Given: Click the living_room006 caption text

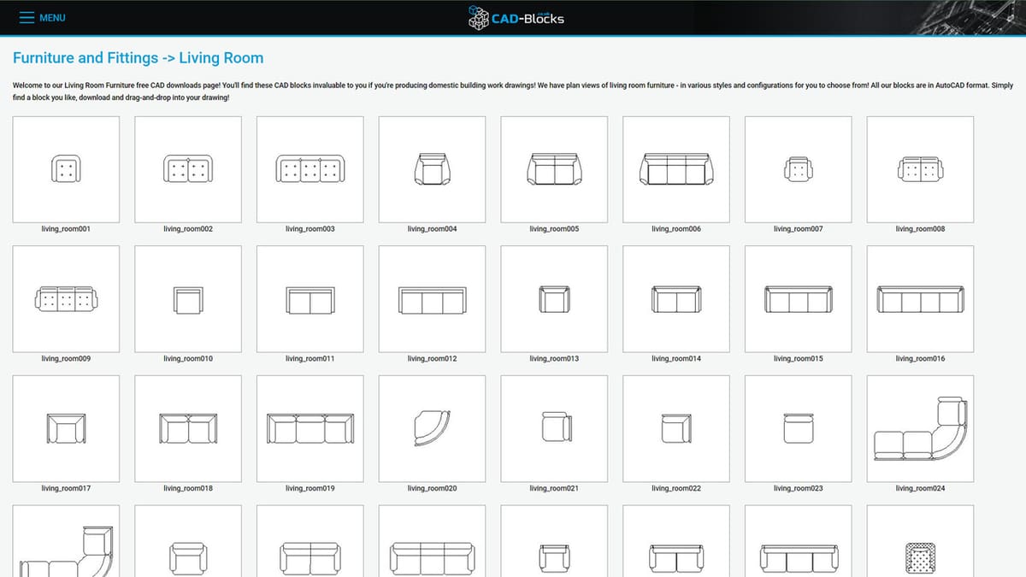Looking at the screenshot, I should pos(676,229).
